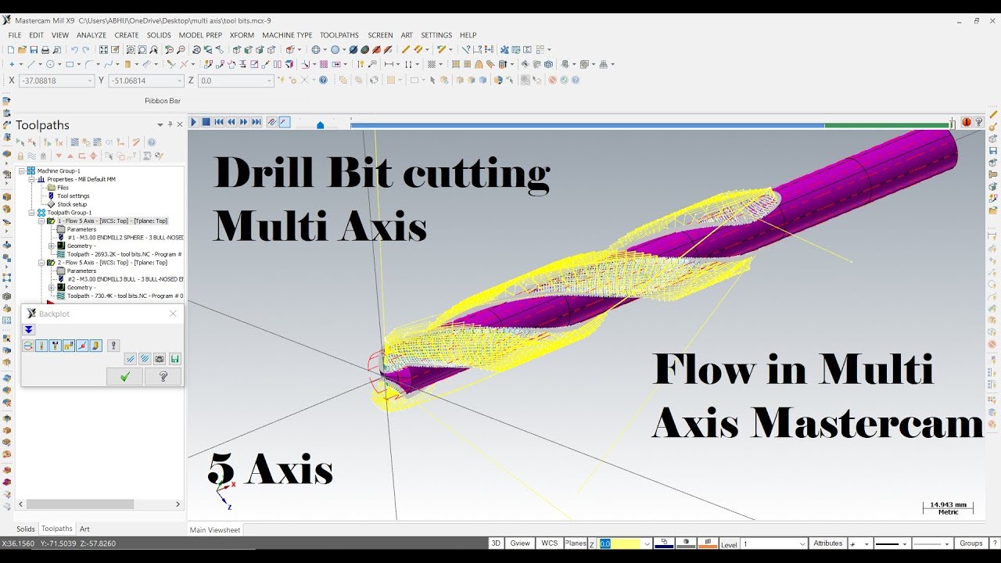The height and width of the screenshot is (563, 1001).
Task: Open the XFORM menu
Action: 242,35
